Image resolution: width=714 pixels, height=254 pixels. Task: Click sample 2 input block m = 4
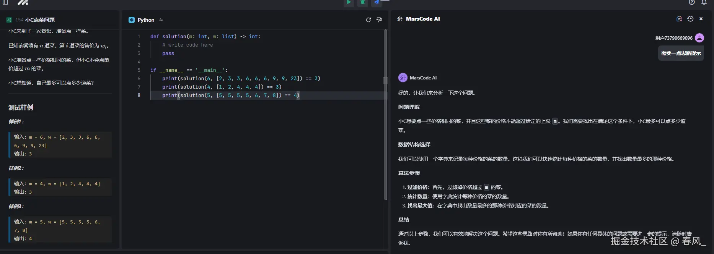(60, 188)
